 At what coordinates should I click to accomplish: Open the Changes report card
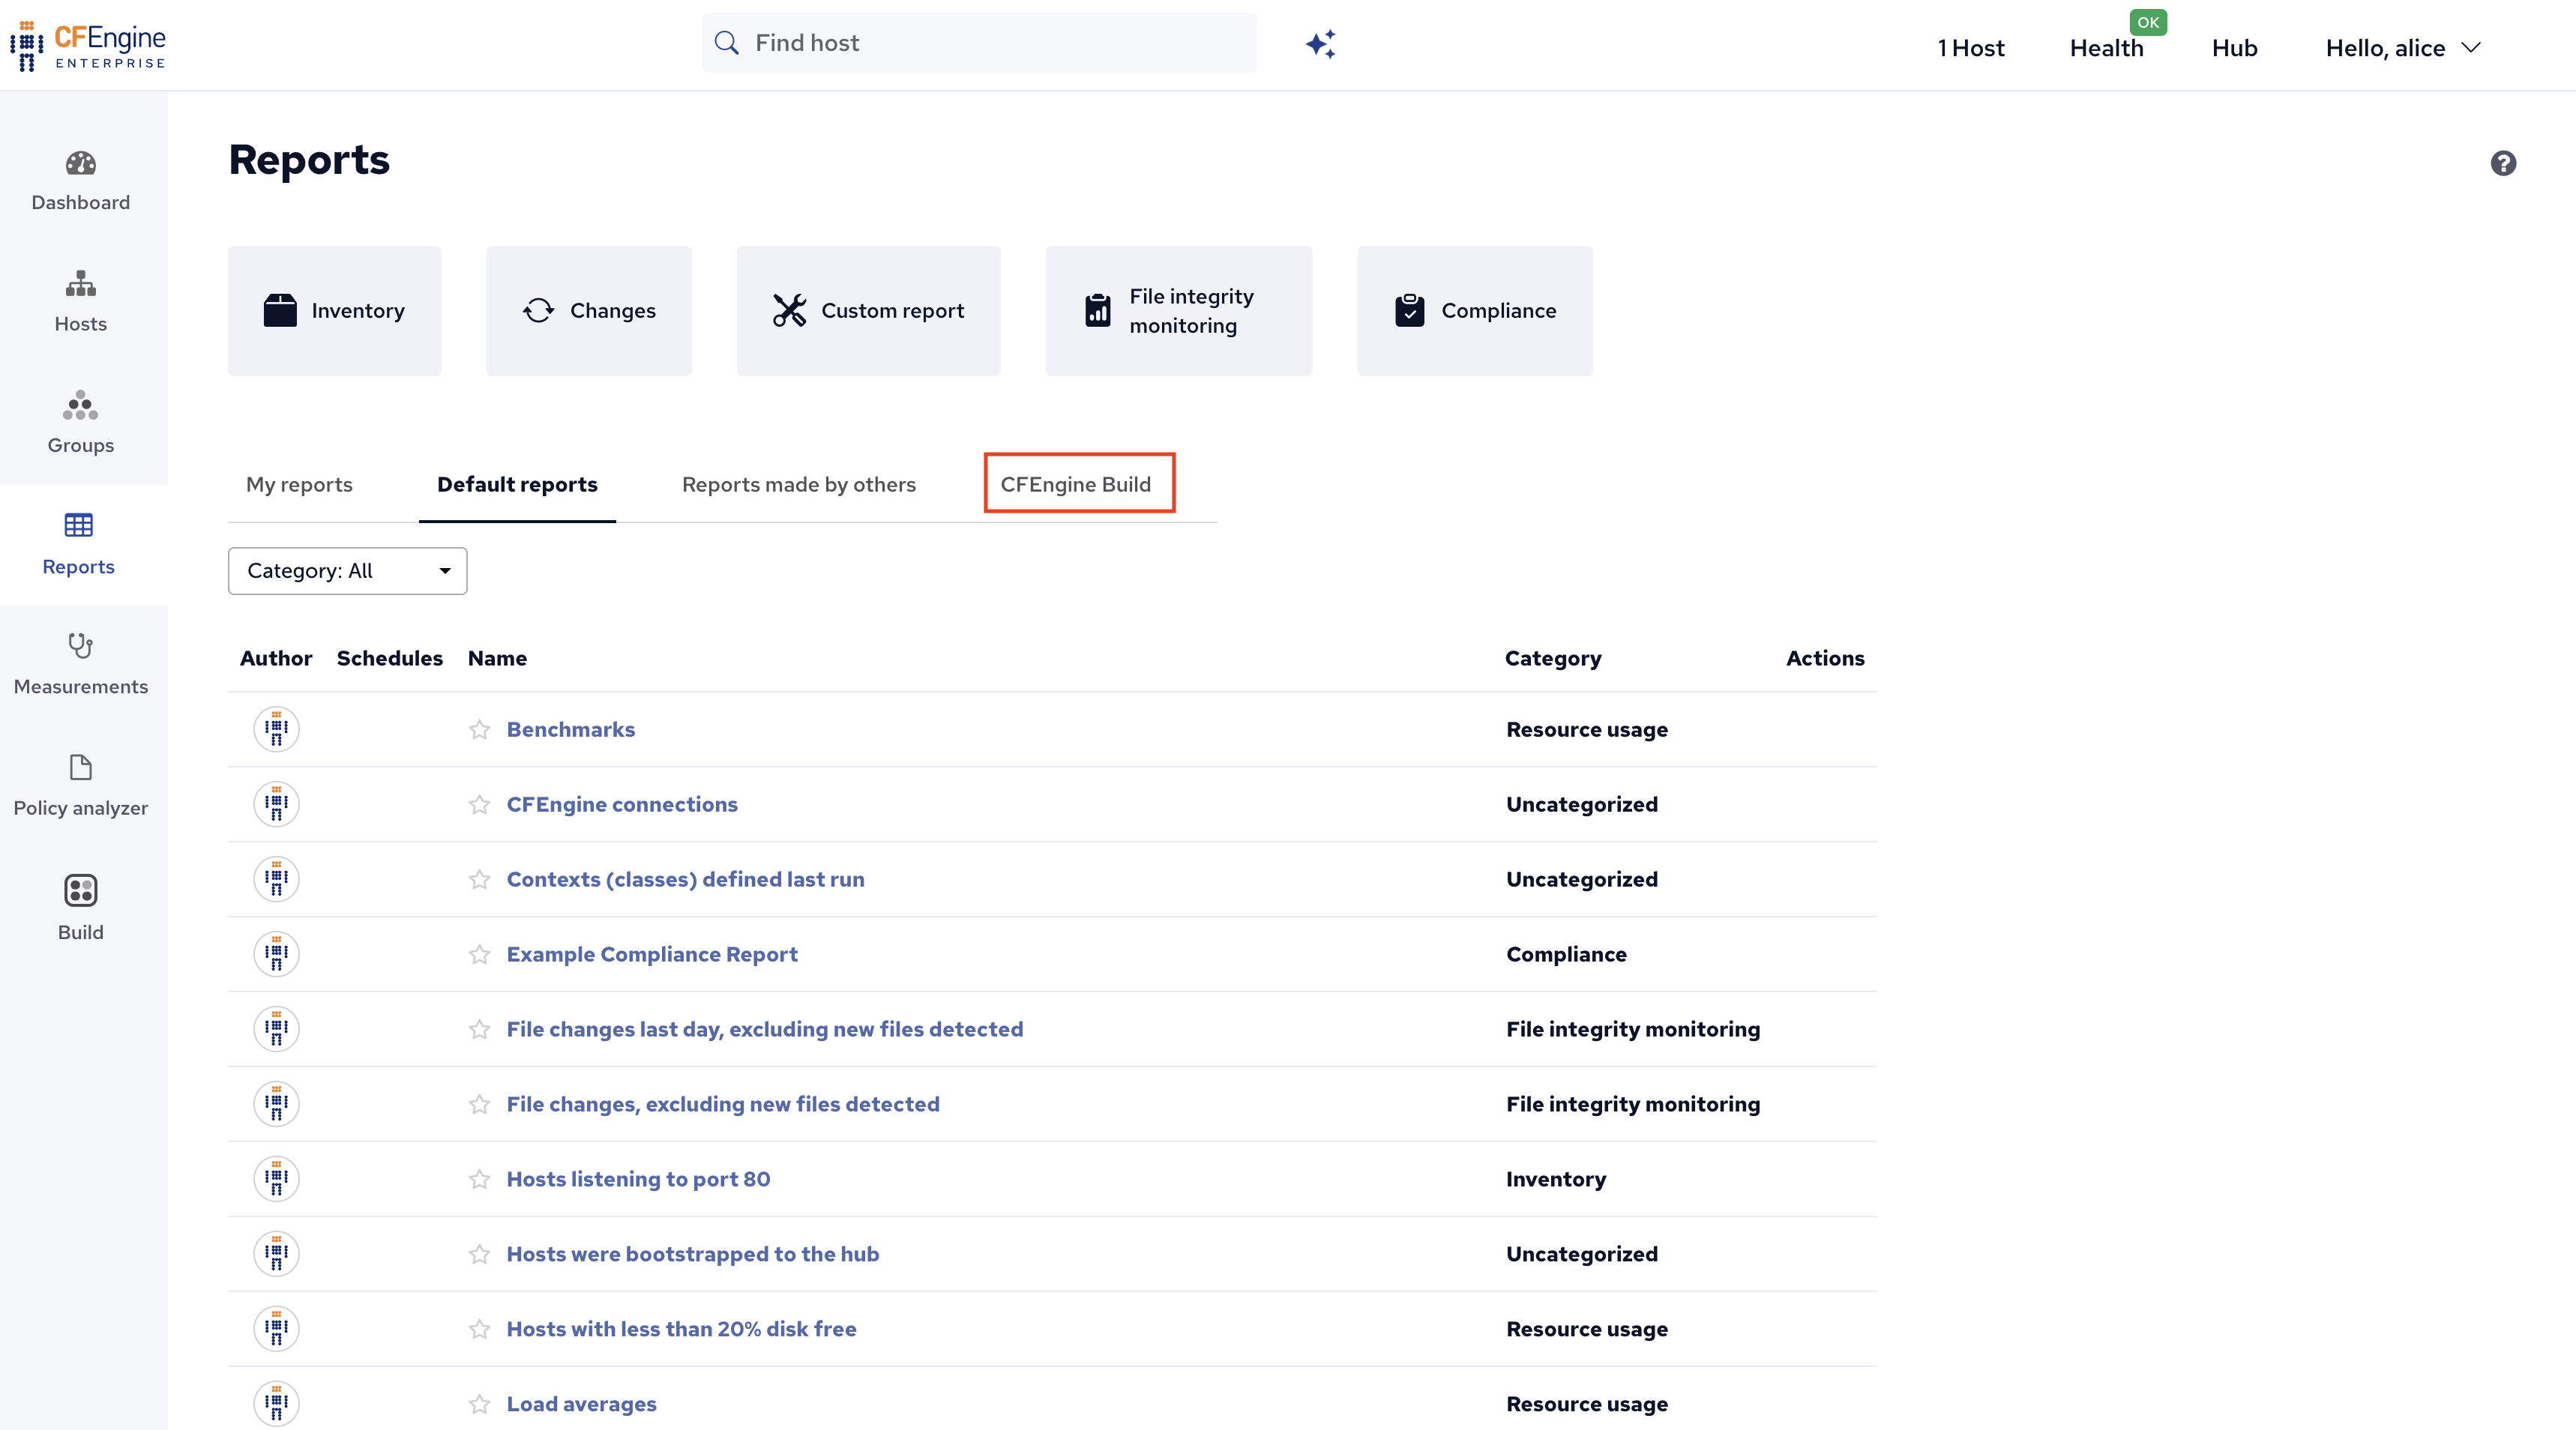pos(589,311)
